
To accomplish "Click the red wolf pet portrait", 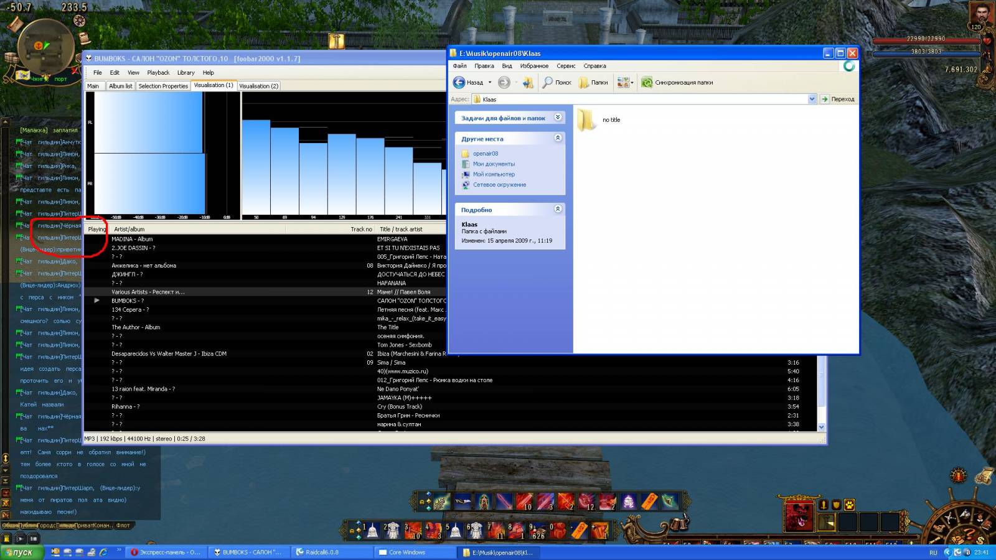I will tap(799, 515).
